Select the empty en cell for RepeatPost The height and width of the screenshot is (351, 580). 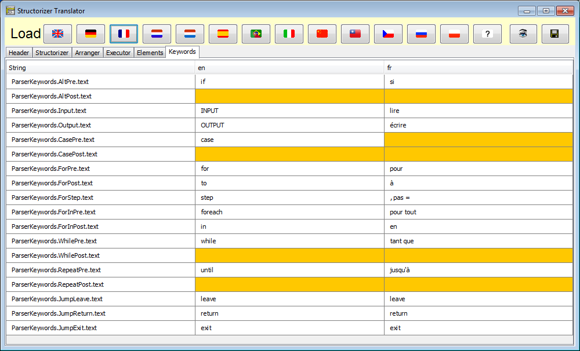(289, 284)
